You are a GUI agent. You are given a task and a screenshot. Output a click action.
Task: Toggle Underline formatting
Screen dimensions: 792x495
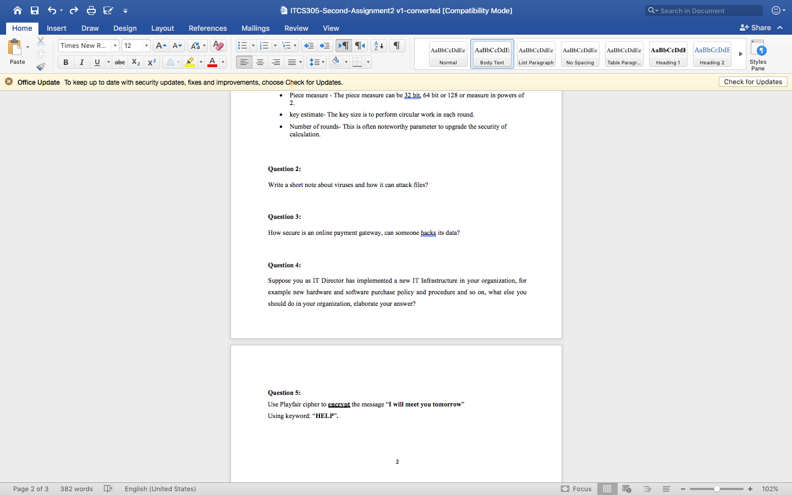[x=97, y=62]
